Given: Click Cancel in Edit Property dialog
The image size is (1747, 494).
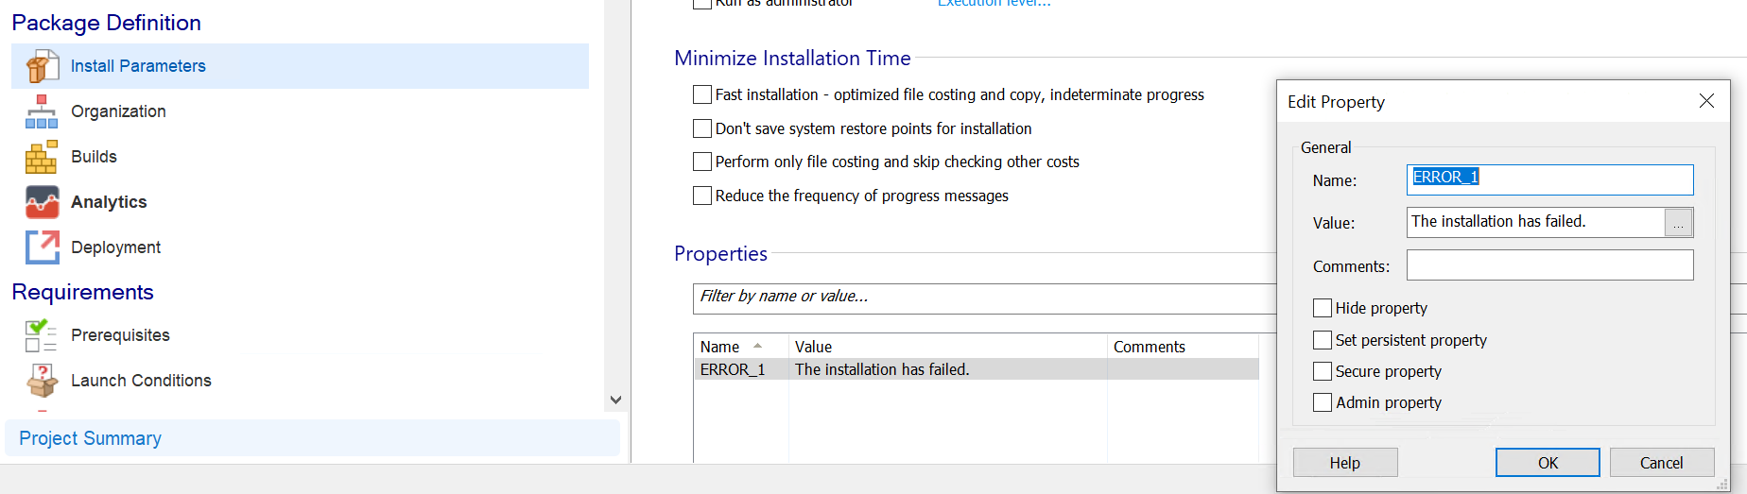Looking at the screenshot, I should coord(1661,463).
